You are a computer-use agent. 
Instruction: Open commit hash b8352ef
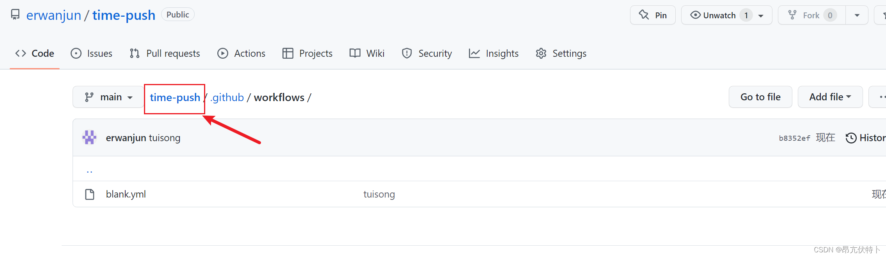[794, 138]
